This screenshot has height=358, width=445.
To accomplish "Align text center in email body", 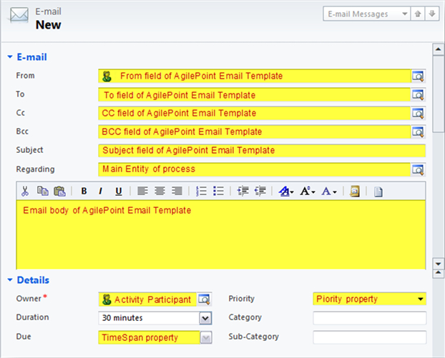I will (x=160, y=191).
